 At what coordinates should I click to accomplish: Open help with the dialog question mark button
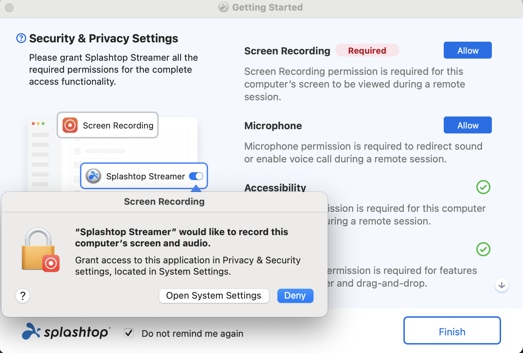point(23,296)
